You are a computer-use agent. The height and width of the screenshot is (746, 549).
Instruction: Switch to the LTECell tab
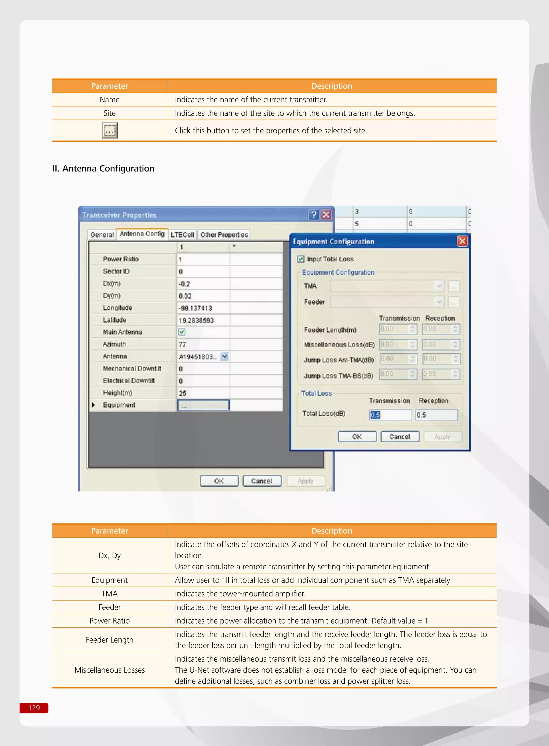coord(182,235)
